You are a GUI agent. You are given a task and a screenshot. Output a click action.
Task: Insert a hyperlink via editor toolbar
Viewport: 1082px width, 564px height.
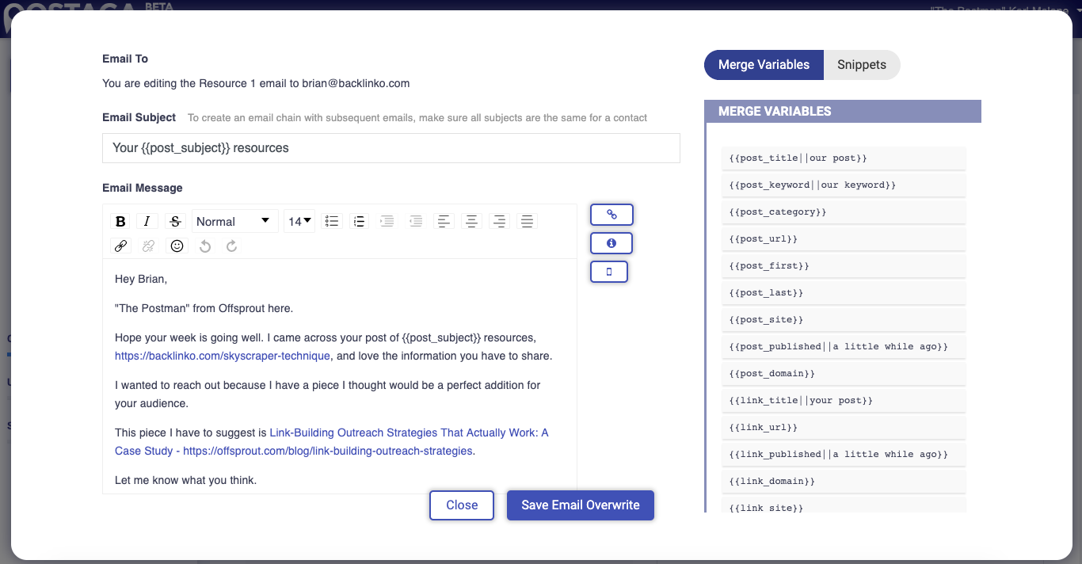tap(120, 246)
